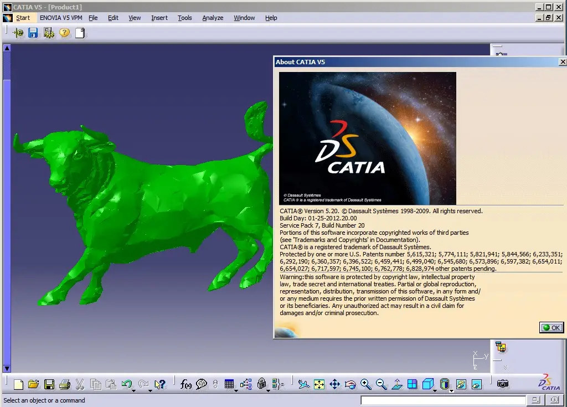Image resolution: width=567 pixels, height=407 pixels.
Task: Open the Analyze menu
Action: [x=213, y=18]
